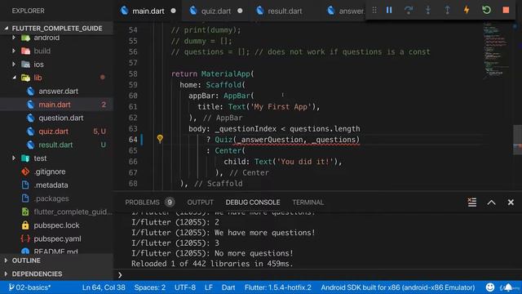Open pubspec.lock in the explorer
522x294 pixels.
click(56, 225)
